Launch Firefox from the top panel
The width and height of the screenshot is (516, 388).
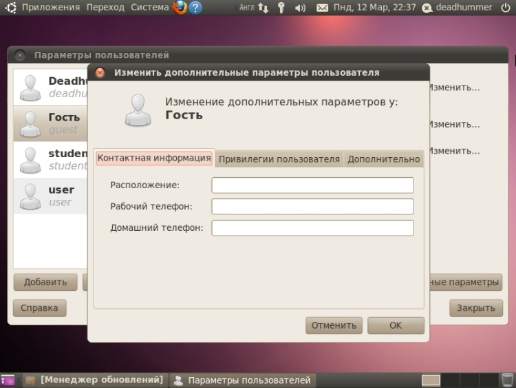[180, 8]
